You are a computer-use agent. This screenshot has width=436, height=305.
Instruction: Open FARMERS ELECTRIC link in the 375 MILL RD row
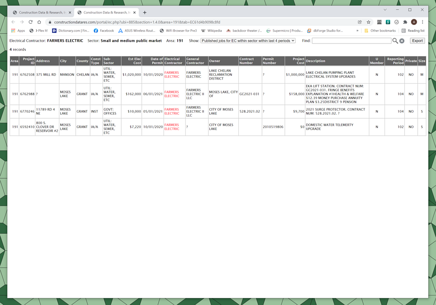[x=172, y=75]
